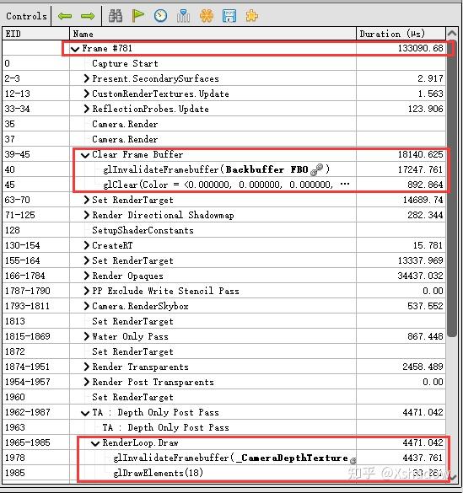Screen dimensions: 463x493
Task: Sort by the EID column header
Action: [36, 34]
